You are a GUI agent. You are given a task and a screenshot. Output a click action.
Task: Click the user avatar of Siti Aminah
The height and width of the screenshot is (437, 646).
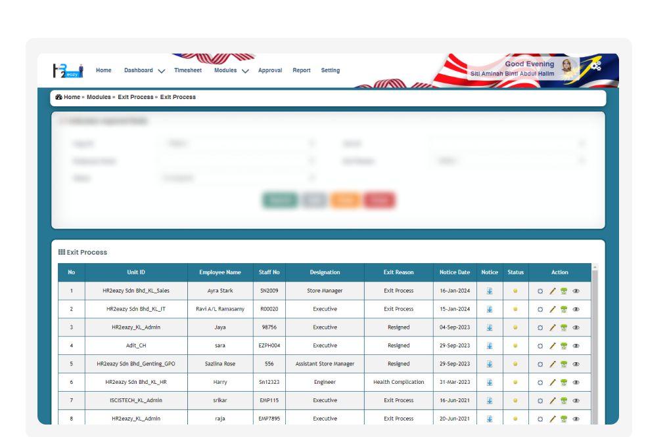pyautogui.click(x=566, y=66)
